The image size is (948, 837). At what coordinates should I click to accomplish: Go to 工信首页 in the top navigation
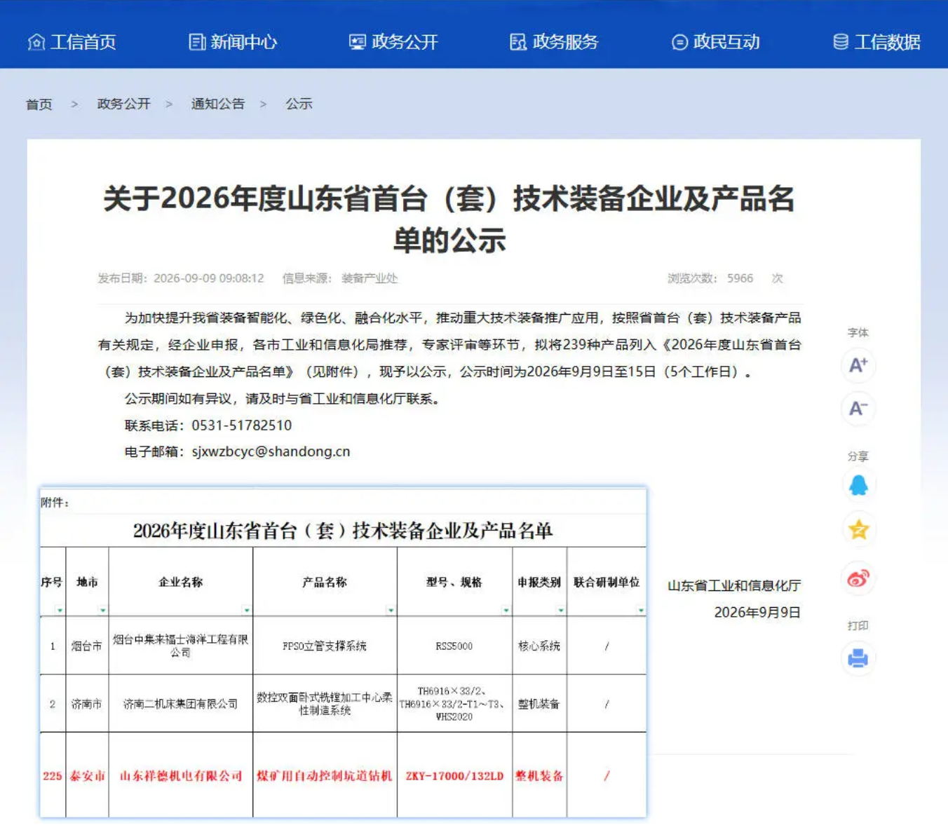pyautogui.click(x=72, y=42)
